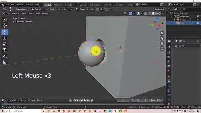Switch to the Modeling workspace tab
This screenshot has height=113, width=201.
(58, 5)
